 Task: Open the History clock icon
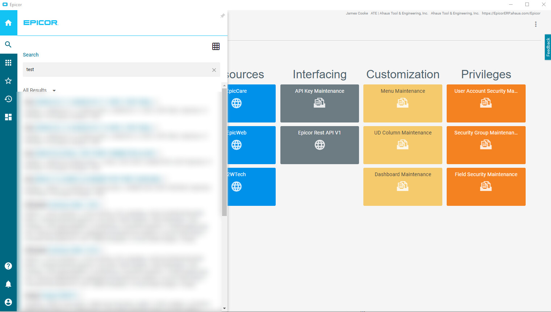(8, 99)
